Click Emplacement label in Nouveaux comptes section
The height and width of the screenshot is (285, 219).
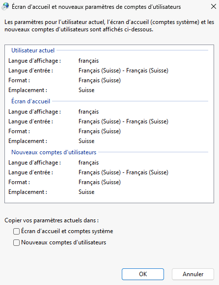pyautogui.click(x=27, y=192)
